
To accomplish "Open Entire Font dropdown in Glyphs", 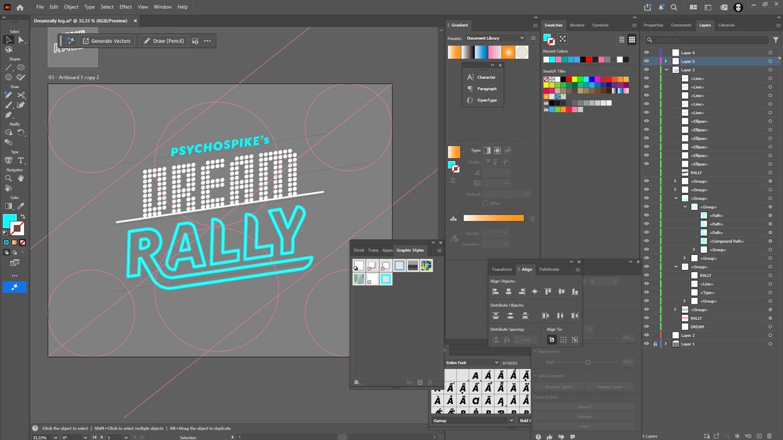I will click(x=472, y=362).
